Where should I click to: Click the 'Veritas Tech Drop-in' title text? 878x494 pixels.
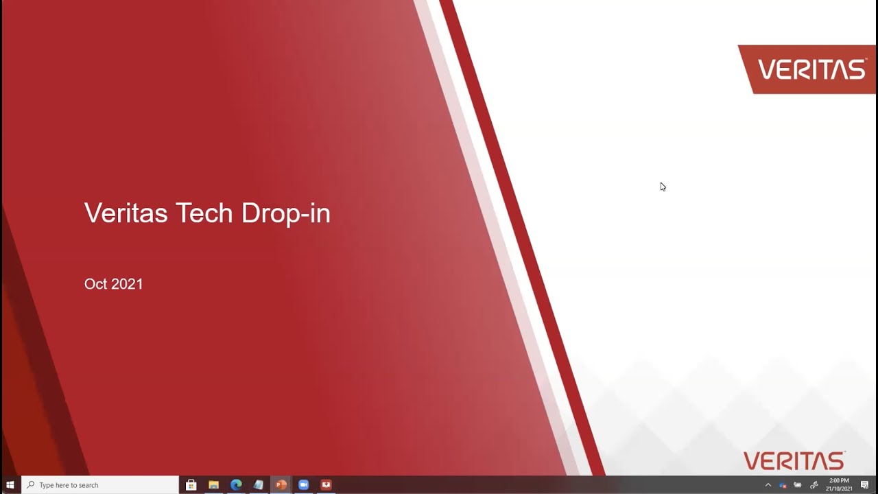(207, 213)
